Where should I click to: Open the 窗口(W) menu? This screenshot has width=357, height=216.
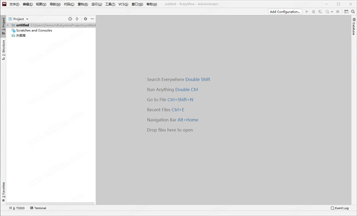(137, 4)
